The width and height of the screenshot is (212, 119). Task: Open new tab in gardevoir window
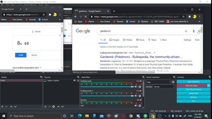tap(114, 11)
